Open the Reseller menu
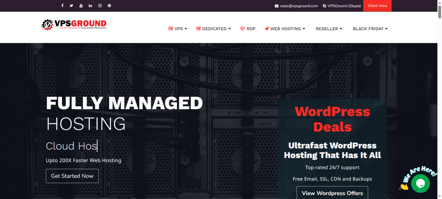 [x=329, y=29]
